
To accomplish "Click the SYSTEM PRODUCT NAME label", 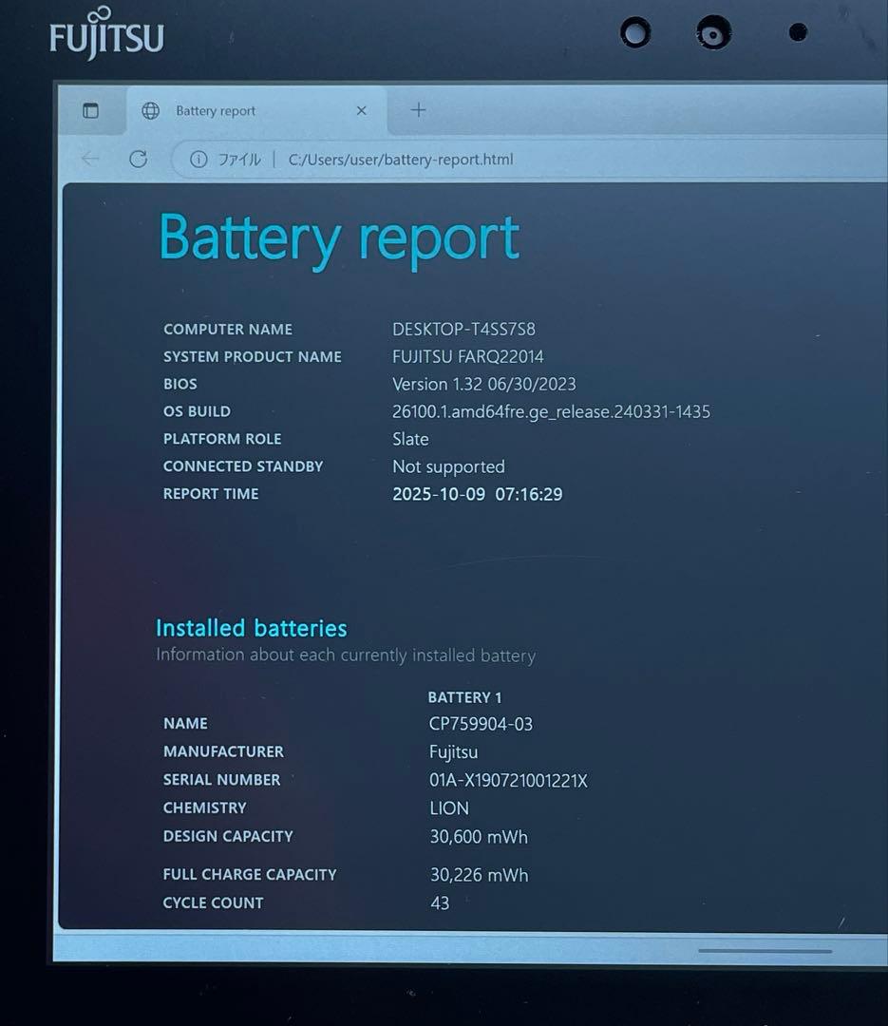I will [x=253, y=356].
